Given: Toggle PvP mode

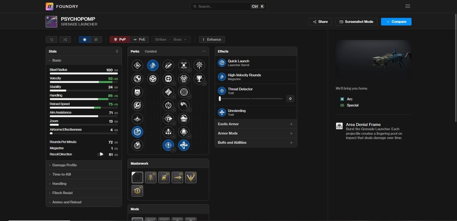Looking at the screenshot, I should tap(120, 40).
